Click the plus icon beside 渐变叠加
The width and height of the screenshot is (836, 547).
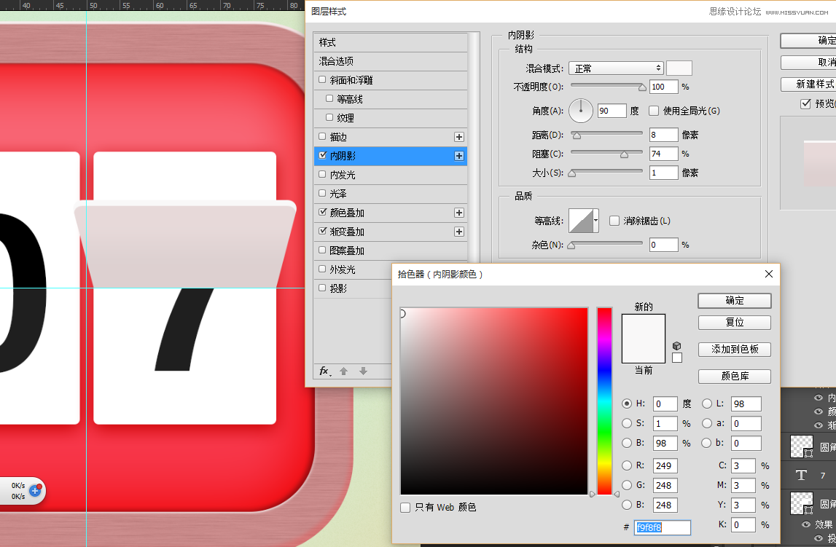pyautogui.click(x=459, y=232)
